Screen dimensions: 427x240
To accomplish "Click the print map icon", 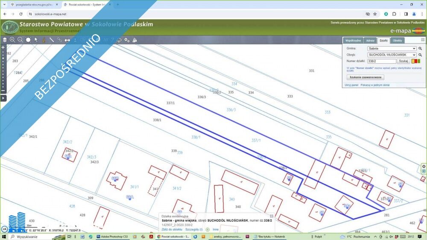I will [67, 40].
